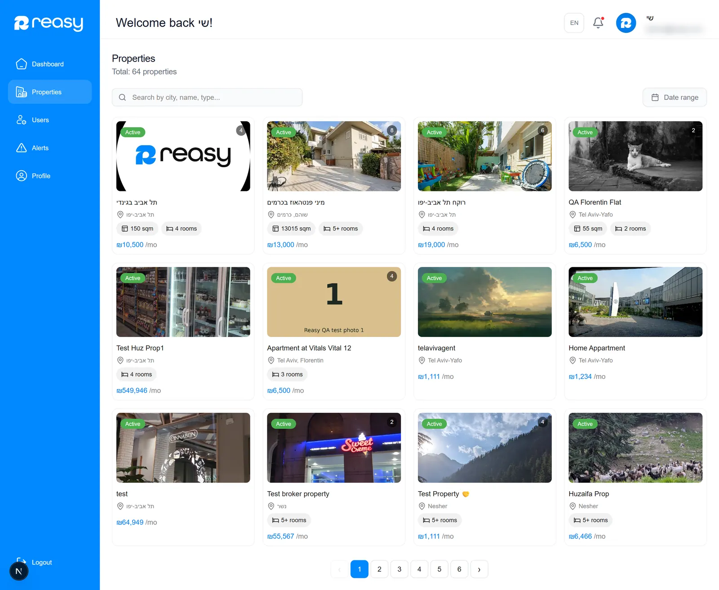Click the Users people icon
The height and width of the screenshot is (590, 719).
click(21, 120)
